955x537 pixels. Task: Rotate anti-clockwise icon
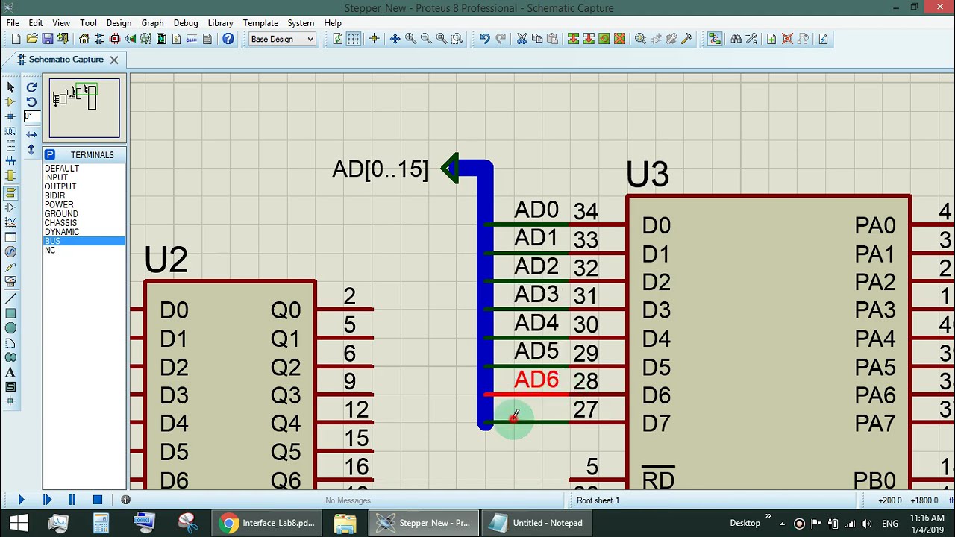(31, 102)
